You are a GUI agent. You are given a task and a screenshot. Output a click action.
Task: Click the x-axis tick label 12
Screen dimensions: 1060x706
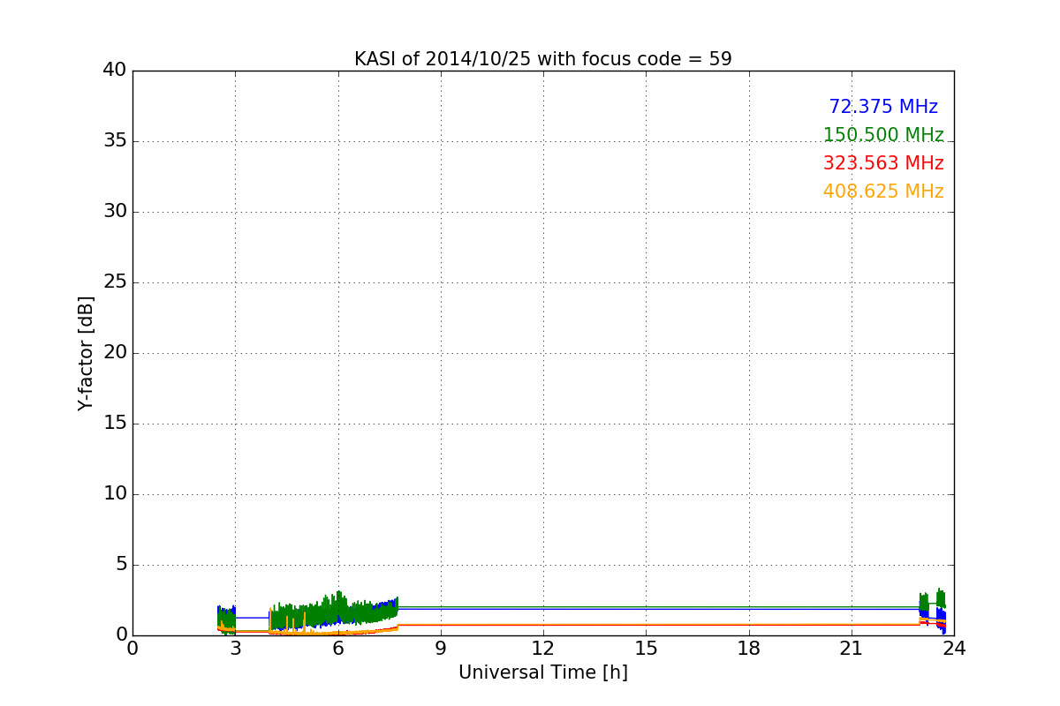click(x=543, y=649)
